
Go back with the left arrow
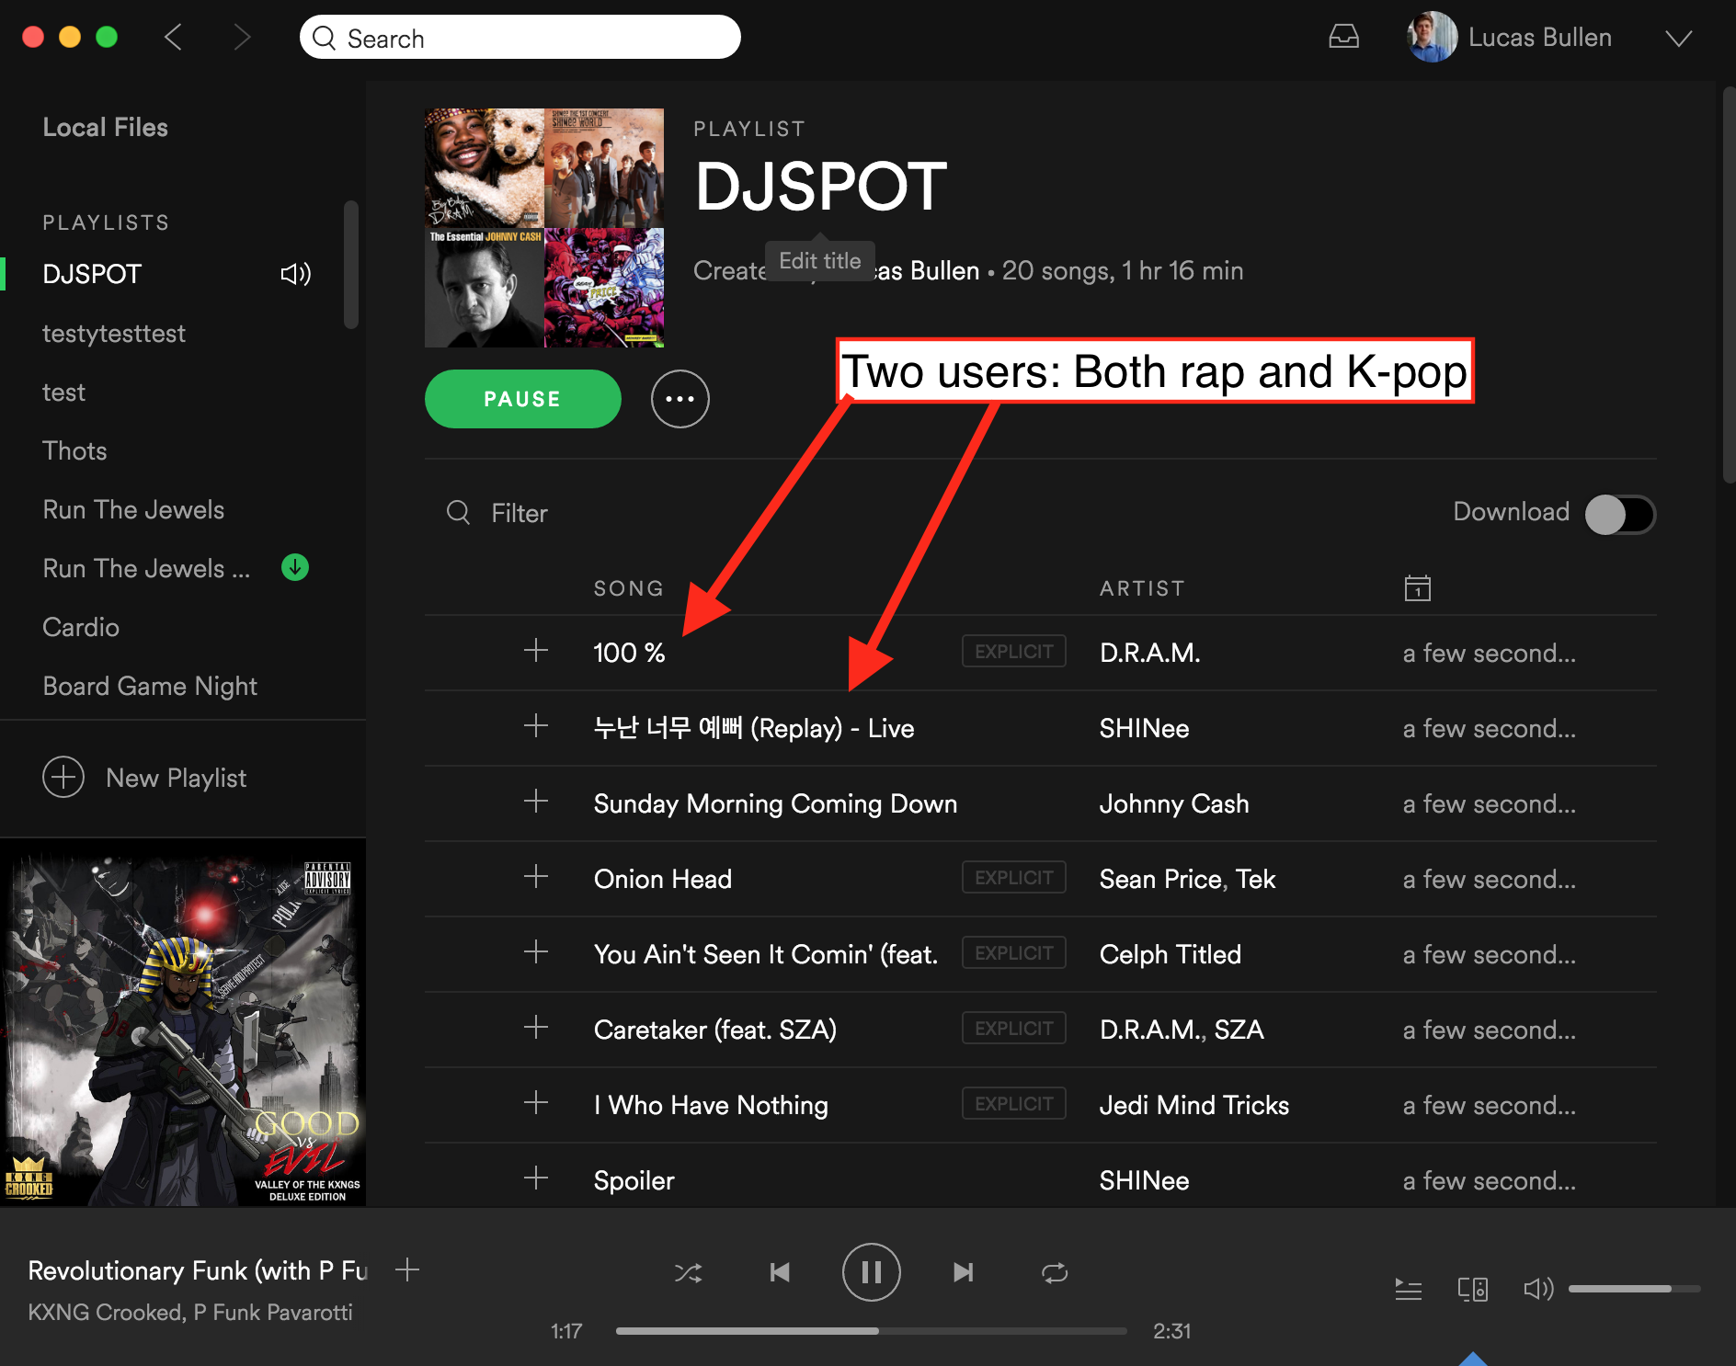pyautogui.click(x=173, y=38)
